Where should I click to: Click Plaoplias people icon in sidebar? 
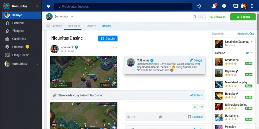(x=7, y=31)
